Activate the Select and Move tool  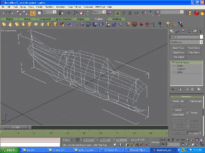pyautogui.click(x=69, y=12)
